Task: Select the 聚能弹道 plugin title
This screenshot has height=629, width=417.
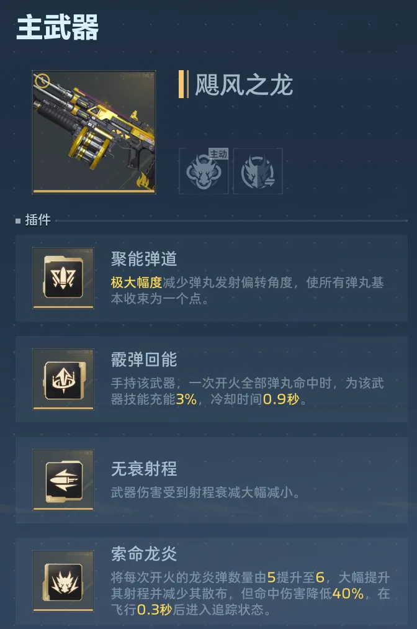Action: tap(144, 259)
